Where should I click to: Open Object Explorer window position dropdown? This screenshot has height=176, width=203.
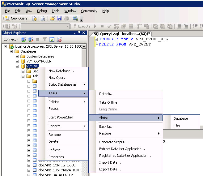[75, 33]
